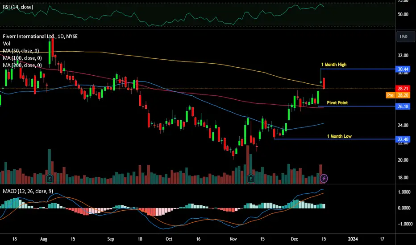This screenshot has width=416, height=245.
Task: Click the Oct label on time axis
Action: coord(169,239)
